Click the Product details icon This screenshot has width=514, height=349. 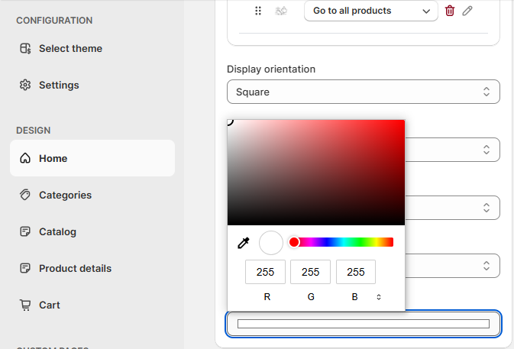point(25,268)
